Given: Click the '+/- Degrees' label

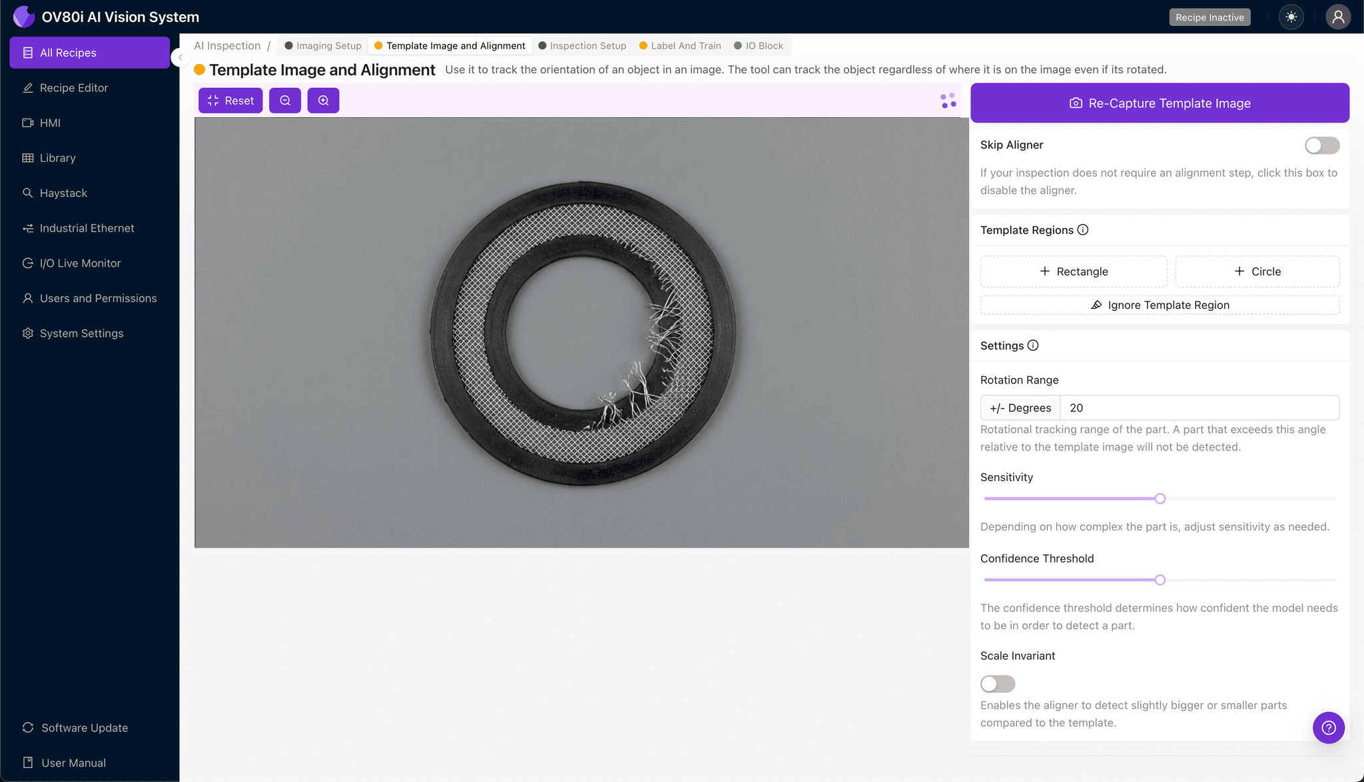Looking at the screenshot, I should (1020, 408).
